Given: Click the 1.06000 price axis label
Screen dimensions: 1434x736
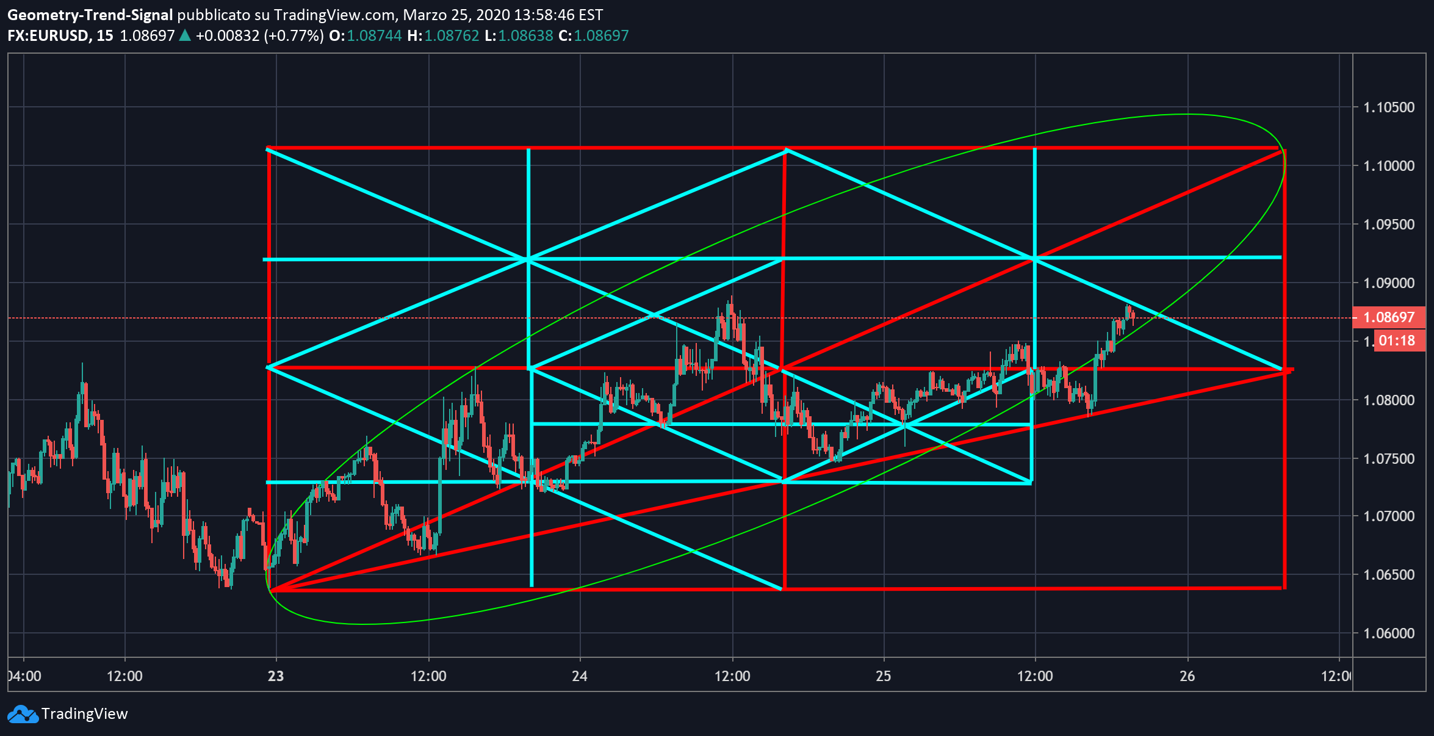Looking at the screenshot, I should tap(1388, 633).
